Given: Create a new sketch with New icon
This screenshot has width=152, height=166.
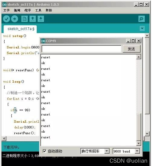Looking at the screenshot, I should click(x=24, y=19).
